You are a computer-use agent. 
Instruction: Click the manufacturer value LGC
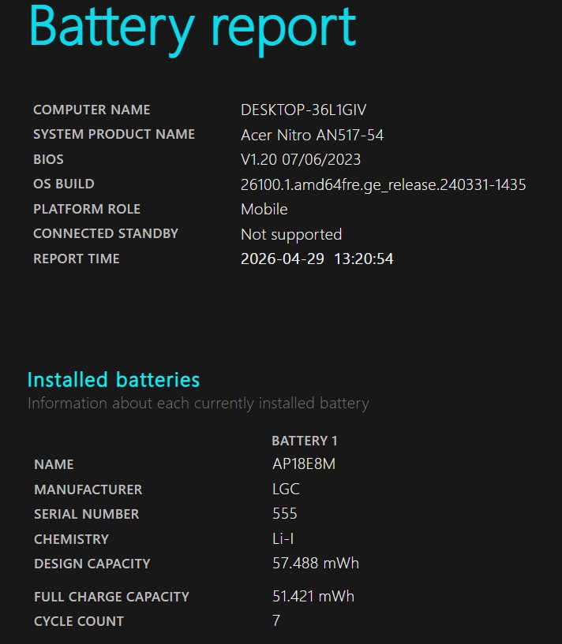pos(286,489)
